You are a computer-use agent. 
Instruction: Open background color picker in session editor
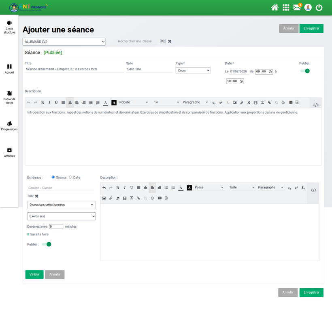[x=114, y=103]
